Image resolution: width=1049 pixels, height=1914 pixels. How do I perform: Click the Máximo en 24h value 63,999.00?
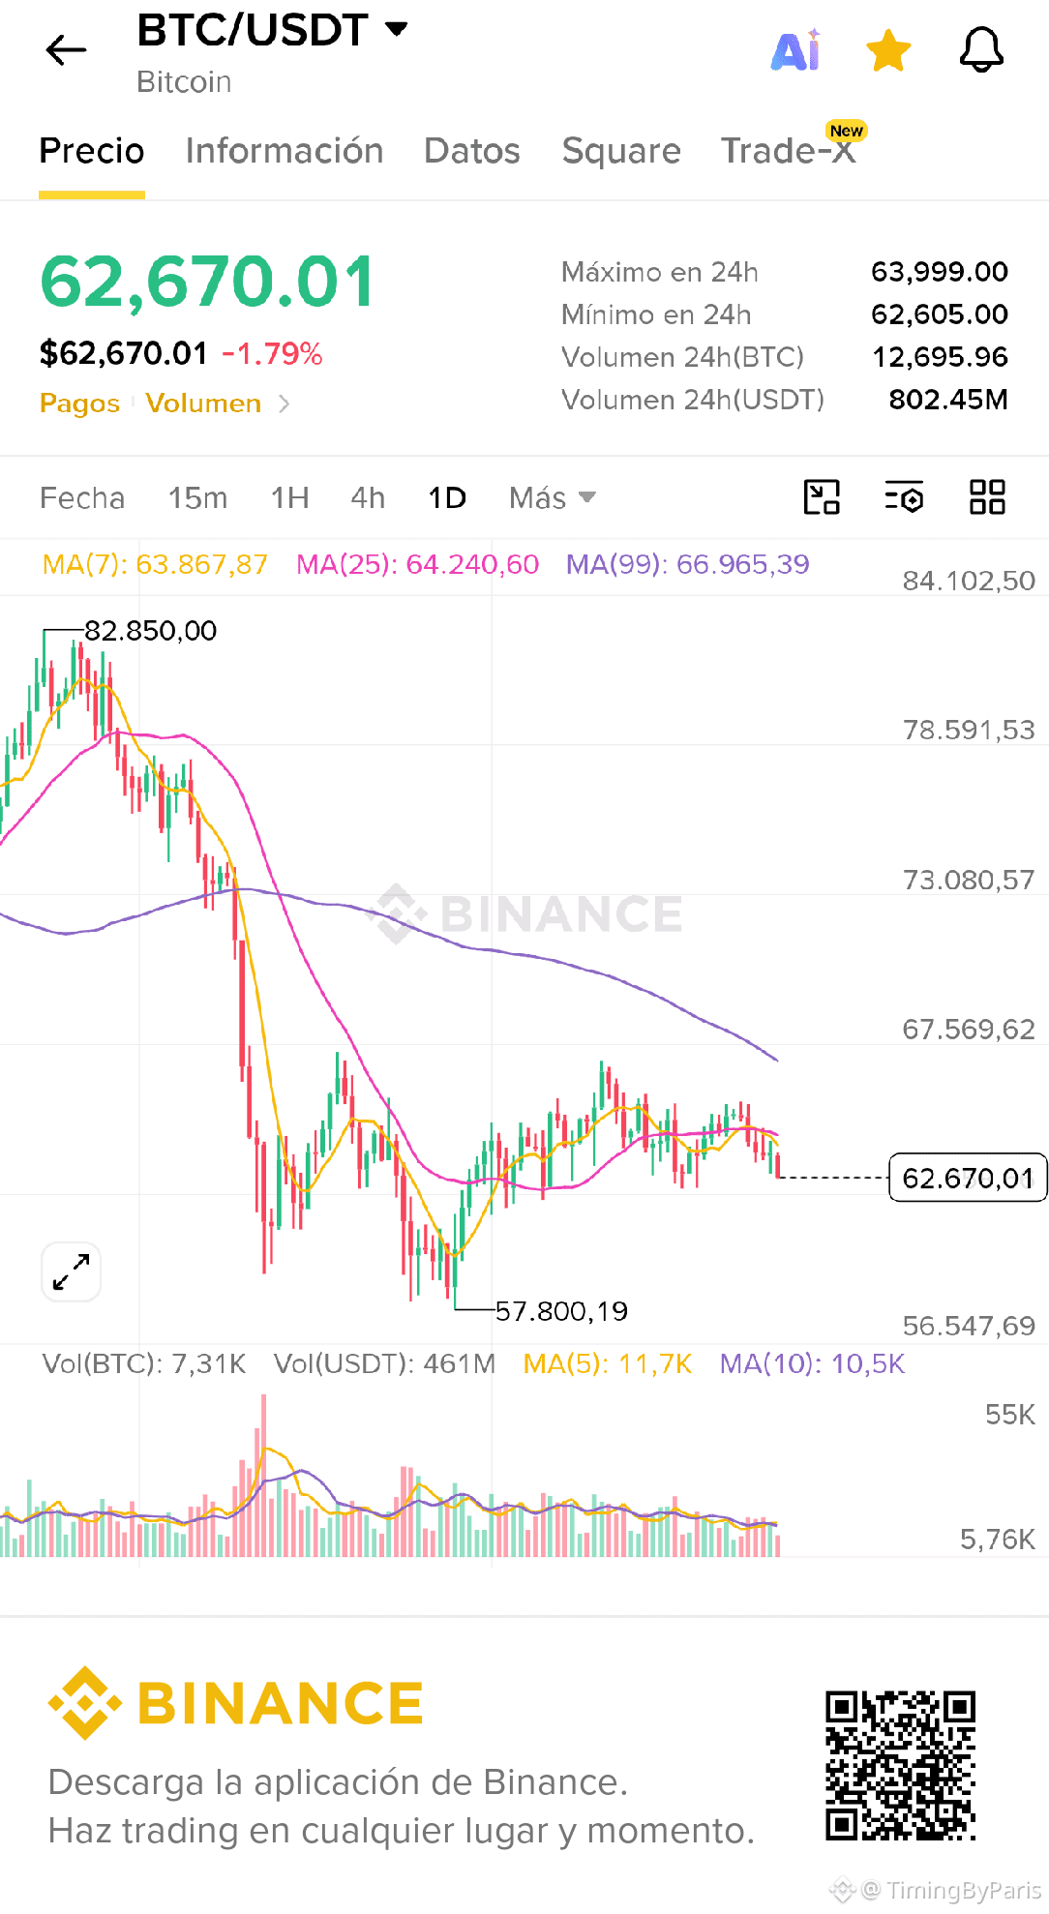coord(940,272)
